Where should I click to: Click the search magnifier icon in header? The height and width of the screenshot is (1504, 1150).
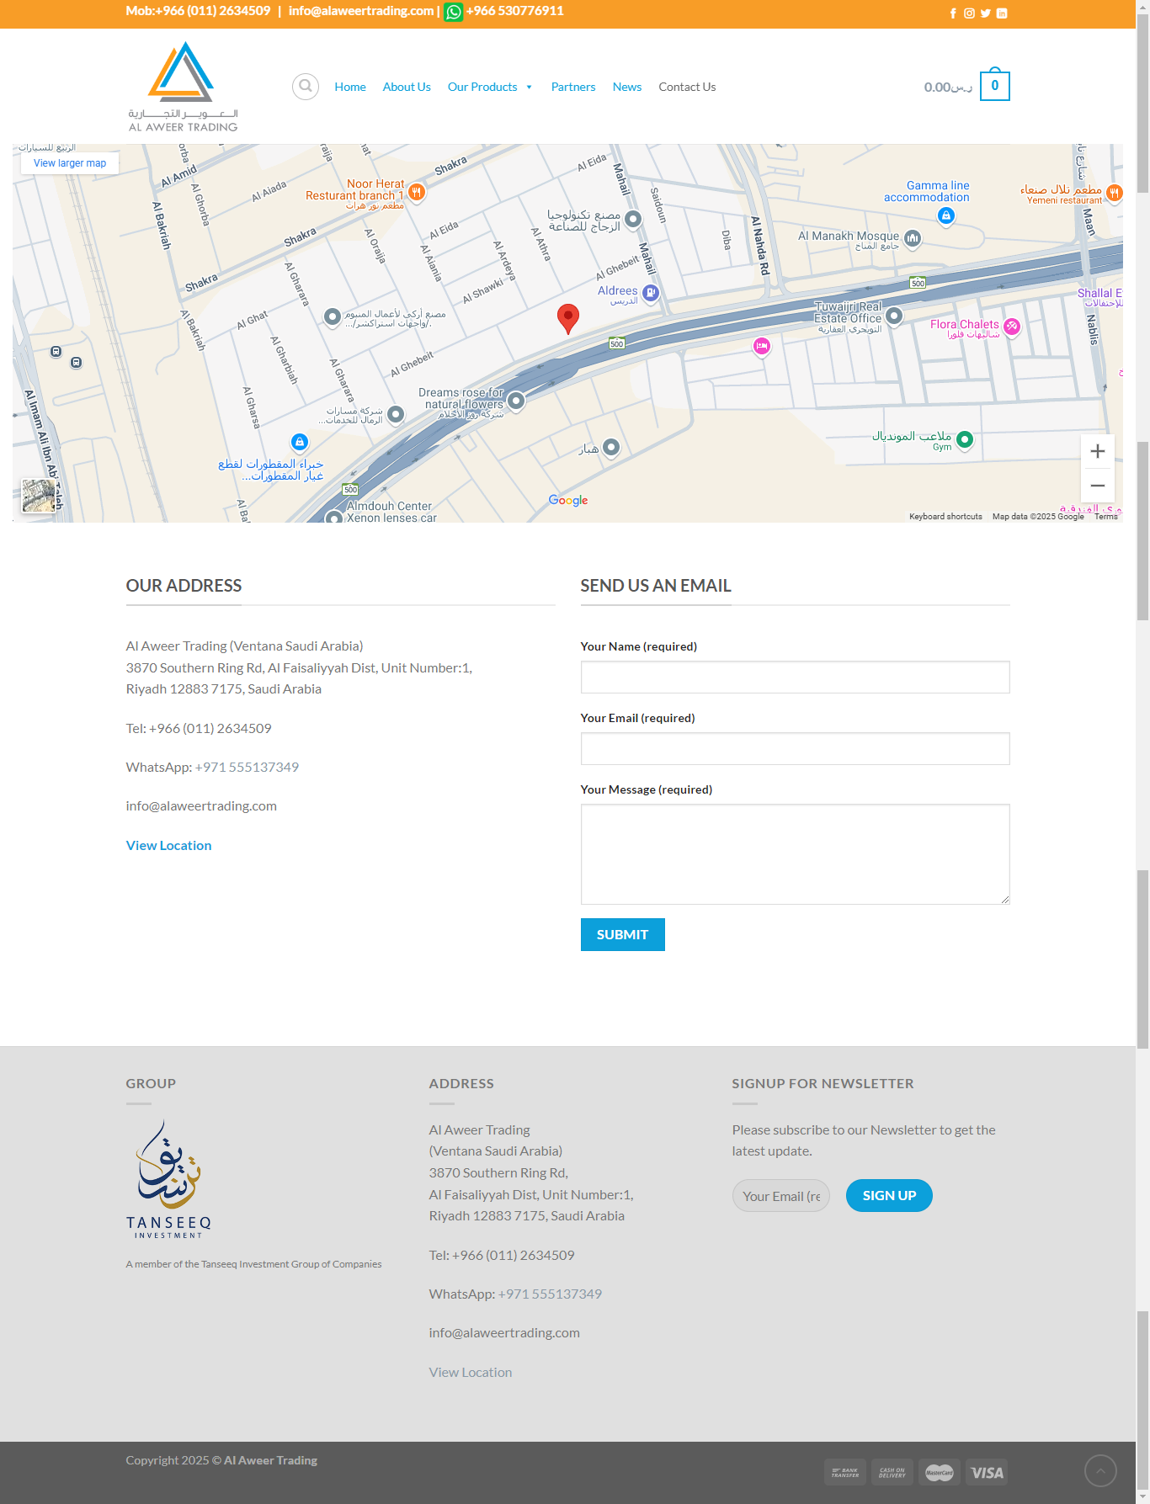pos(305,87)
